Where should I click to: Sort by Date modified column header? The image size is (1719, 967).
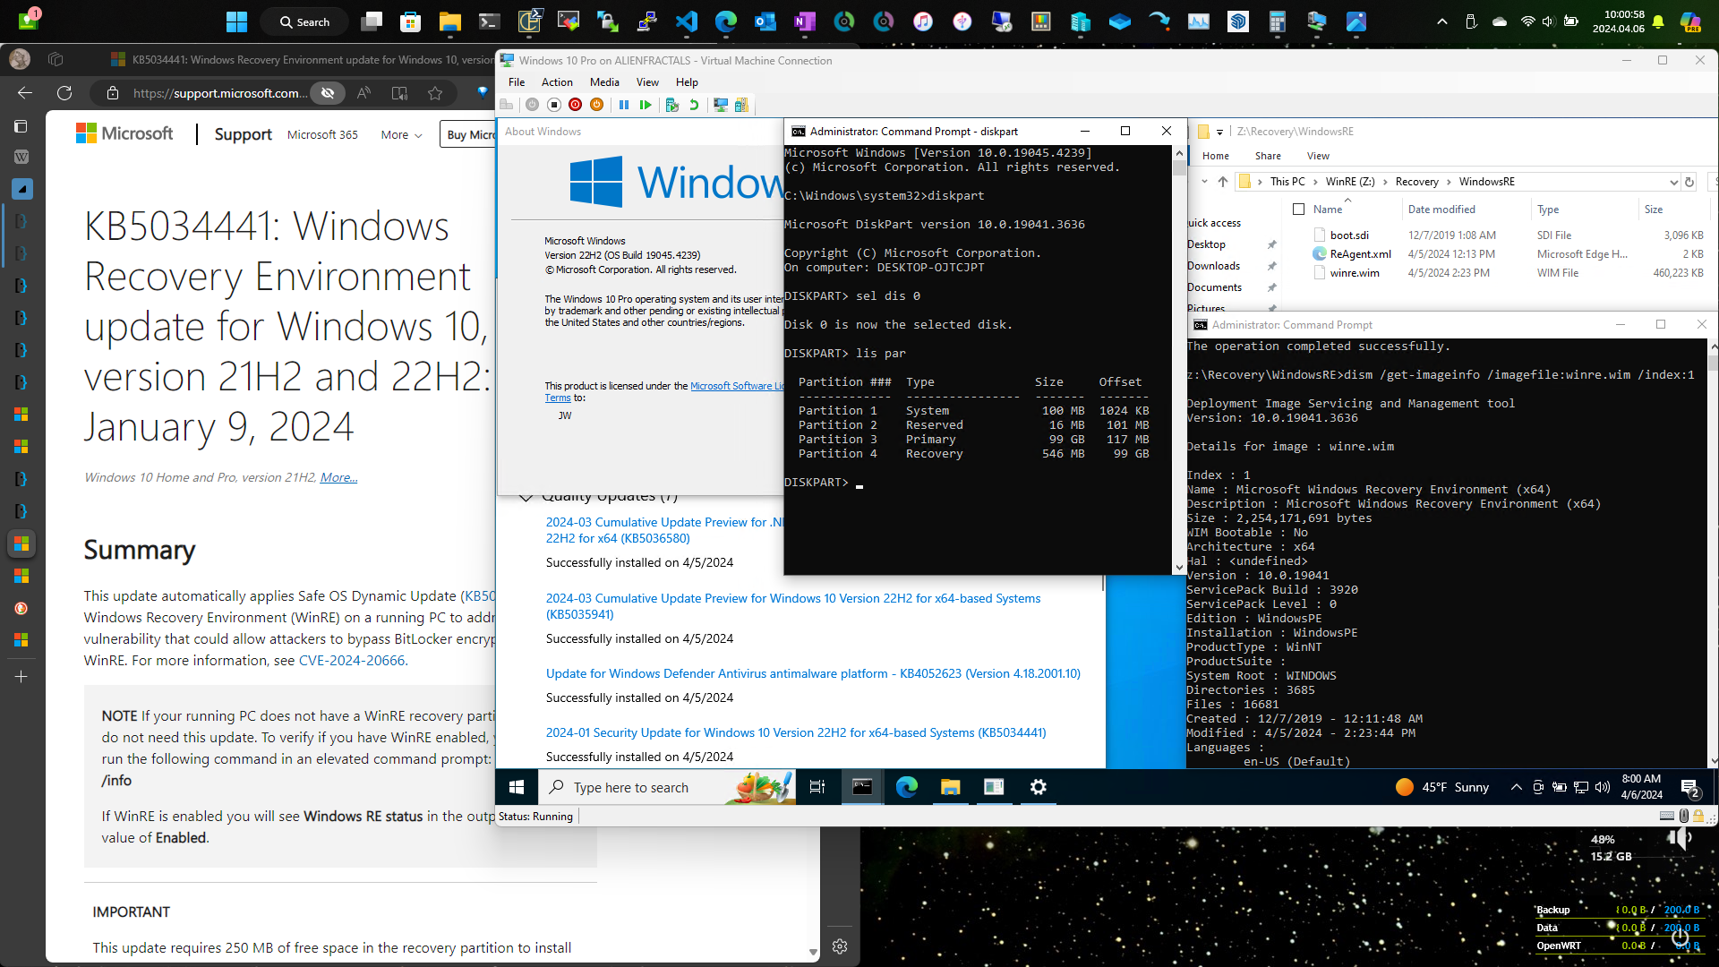pos(1441,210)
